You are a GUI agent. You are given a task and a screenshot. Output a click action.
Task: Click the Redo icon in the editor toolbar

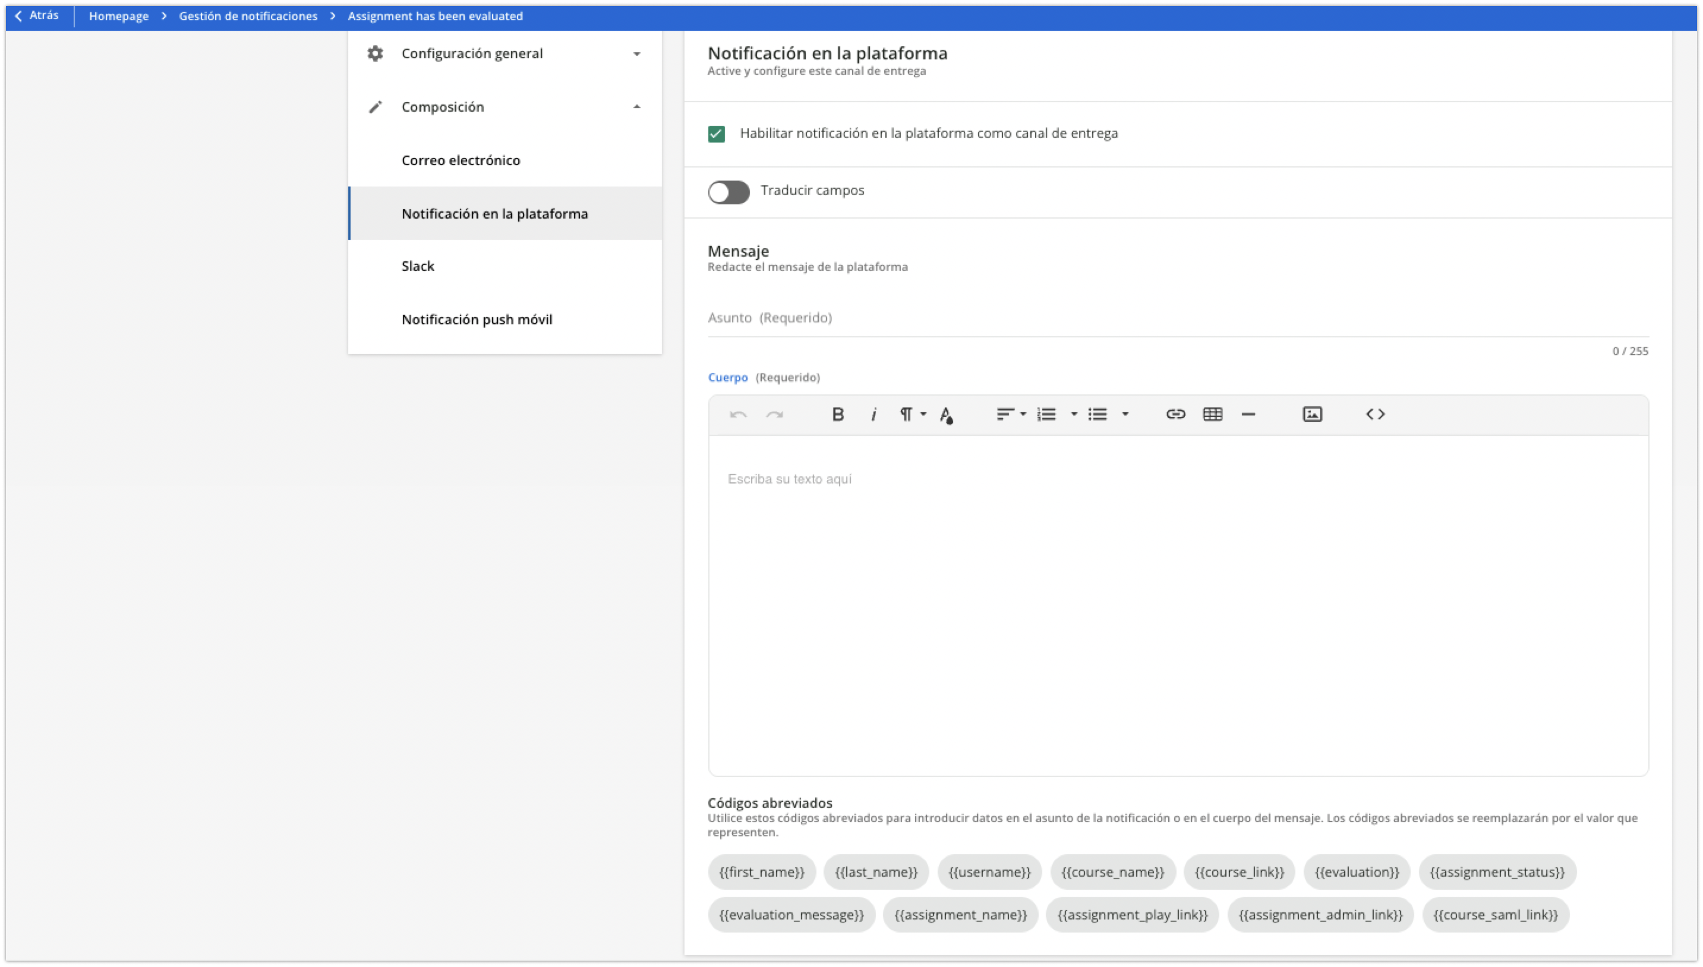774,414
